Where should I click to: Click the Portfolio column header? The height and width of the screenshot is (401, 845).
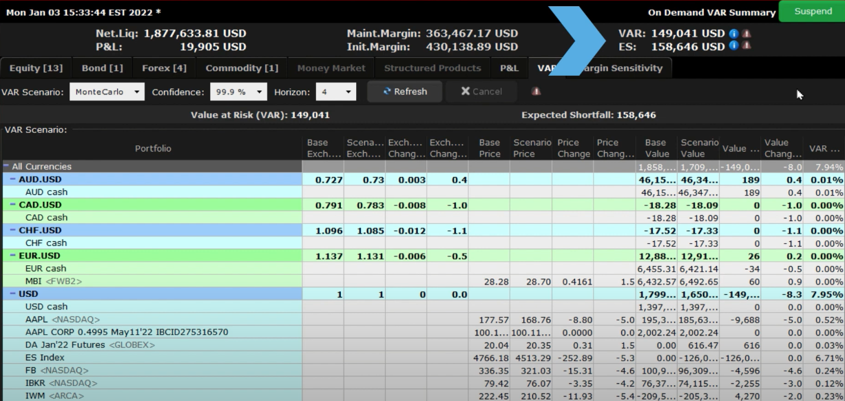(153, 148)
